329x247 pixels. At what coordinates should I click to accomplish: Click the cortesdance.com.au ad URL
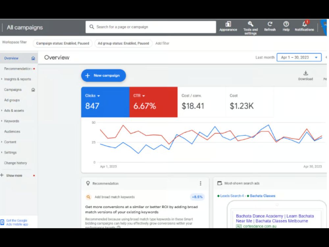260,226
